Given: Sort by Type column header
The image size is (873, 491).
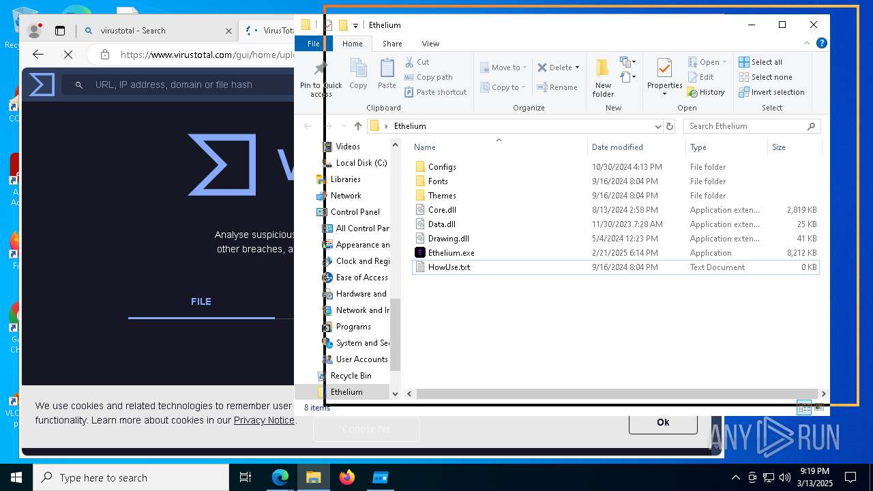Looking at the screenshot, I should (726, 147).
